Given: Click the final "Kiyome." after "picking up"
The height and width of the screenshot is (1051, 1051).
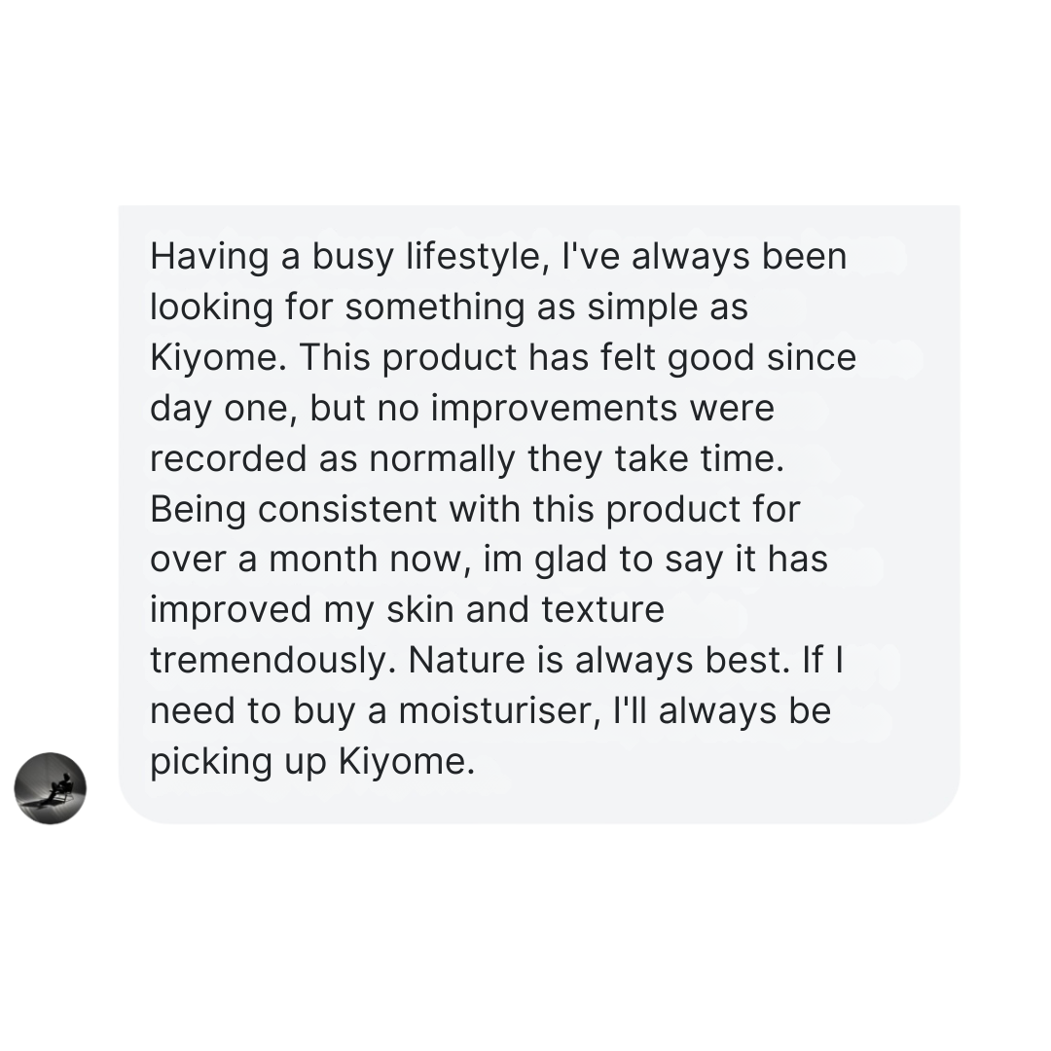Looking at the screenshot, I should [407, 762].
